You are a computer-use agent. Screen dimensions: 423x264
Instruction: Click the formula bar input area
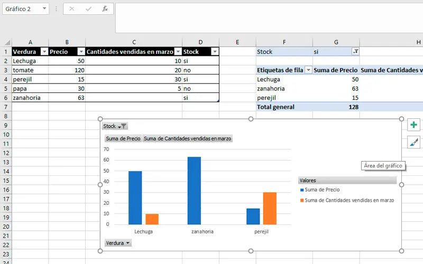tap(269, 18)
